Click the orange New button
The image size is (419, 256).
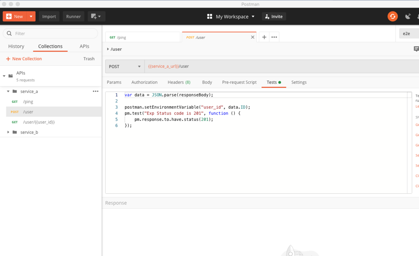(15, 16)
